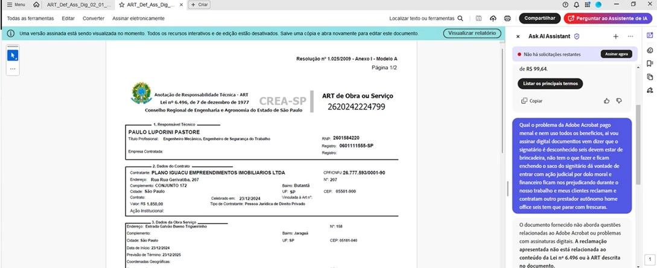Viewport: 657px width, 268px height.
Task: Open the notifications bell
Action: coord(577,5)
